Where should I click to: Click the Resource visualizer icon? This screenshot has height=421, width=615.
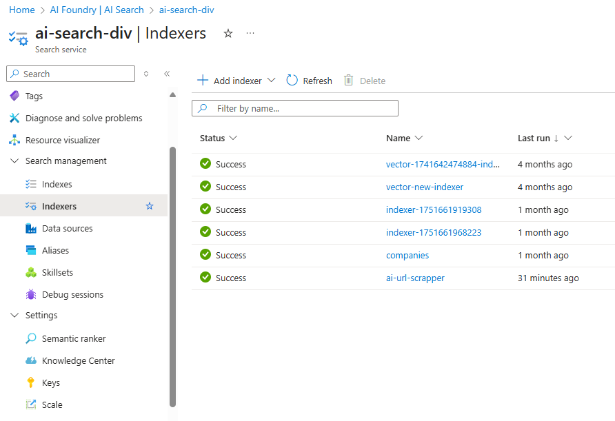tap(14, 140)
